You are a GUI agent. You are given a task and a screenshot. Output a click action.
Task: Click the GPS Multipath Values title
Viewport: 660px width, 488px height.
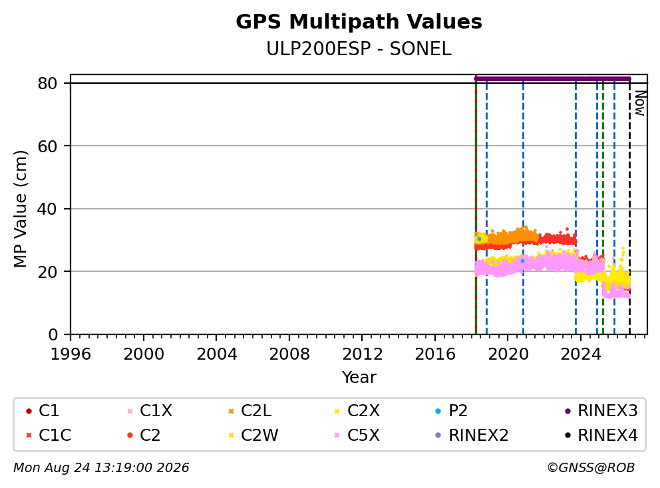pos(359,22)
